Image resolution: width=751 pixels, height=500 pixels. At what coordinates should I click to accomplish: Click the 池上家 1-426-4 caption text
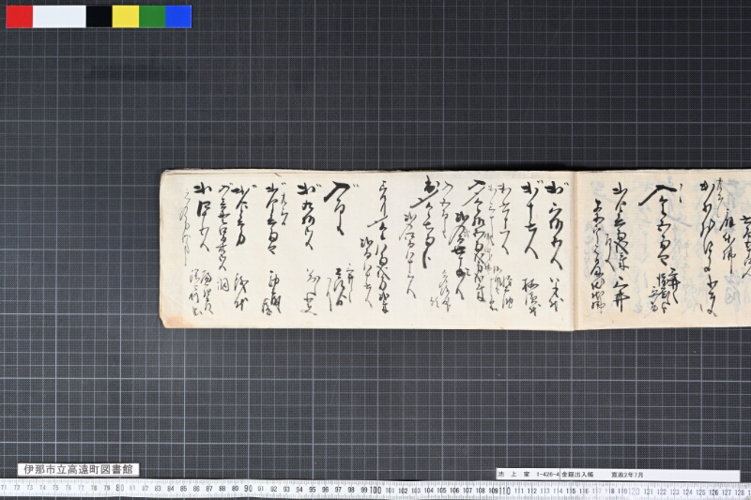(x=529, y=475)
